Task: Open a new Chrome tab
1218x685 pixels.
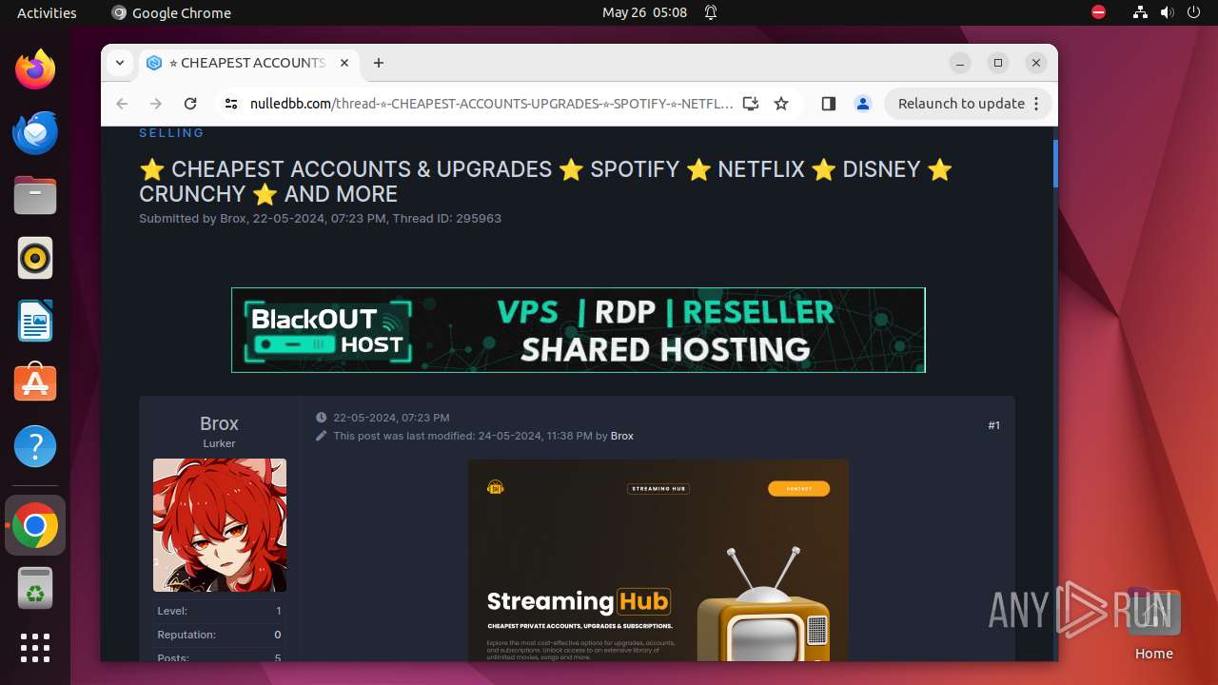Action: coord(379,63)
